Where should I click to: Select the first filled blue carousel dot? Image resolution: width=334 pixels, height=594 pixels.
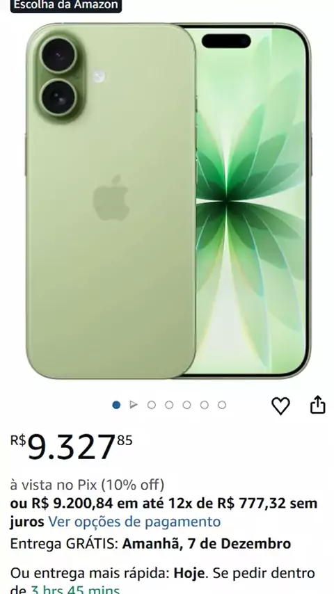(x=116, y=405)
